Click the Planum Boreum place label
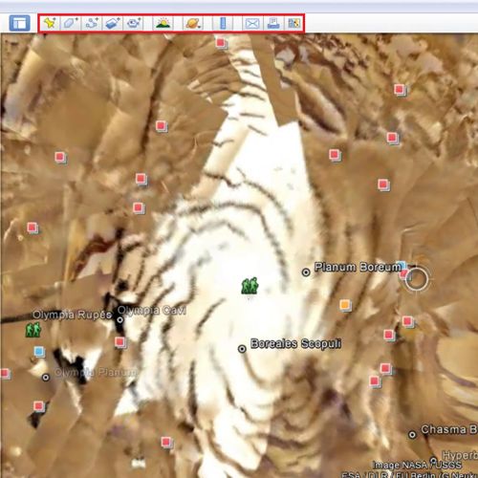 358,267
